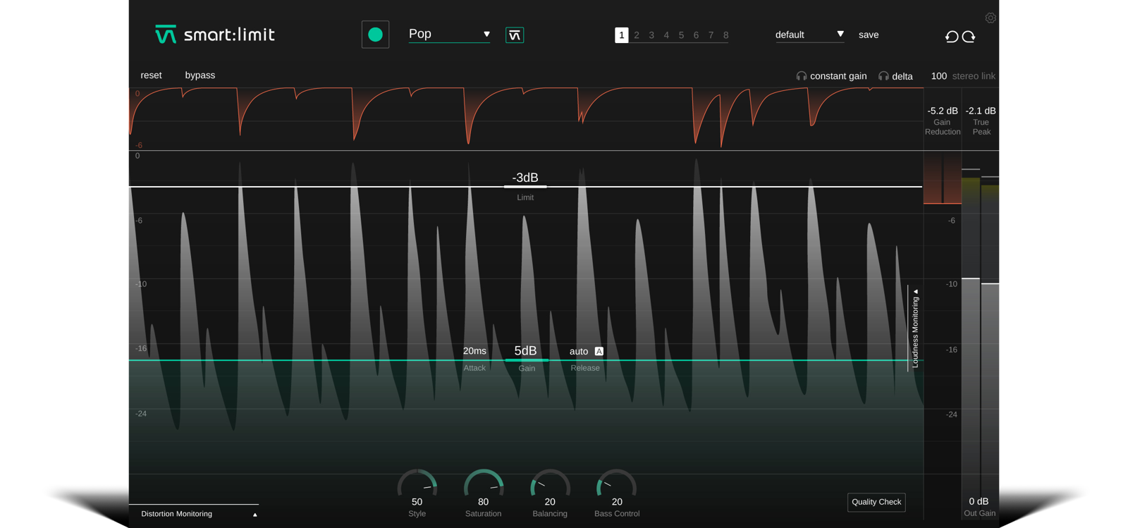The height and width of the screenshot is (528, 1128).
Task: Toggle bypass on the limiter
Action: coord(200,75)
